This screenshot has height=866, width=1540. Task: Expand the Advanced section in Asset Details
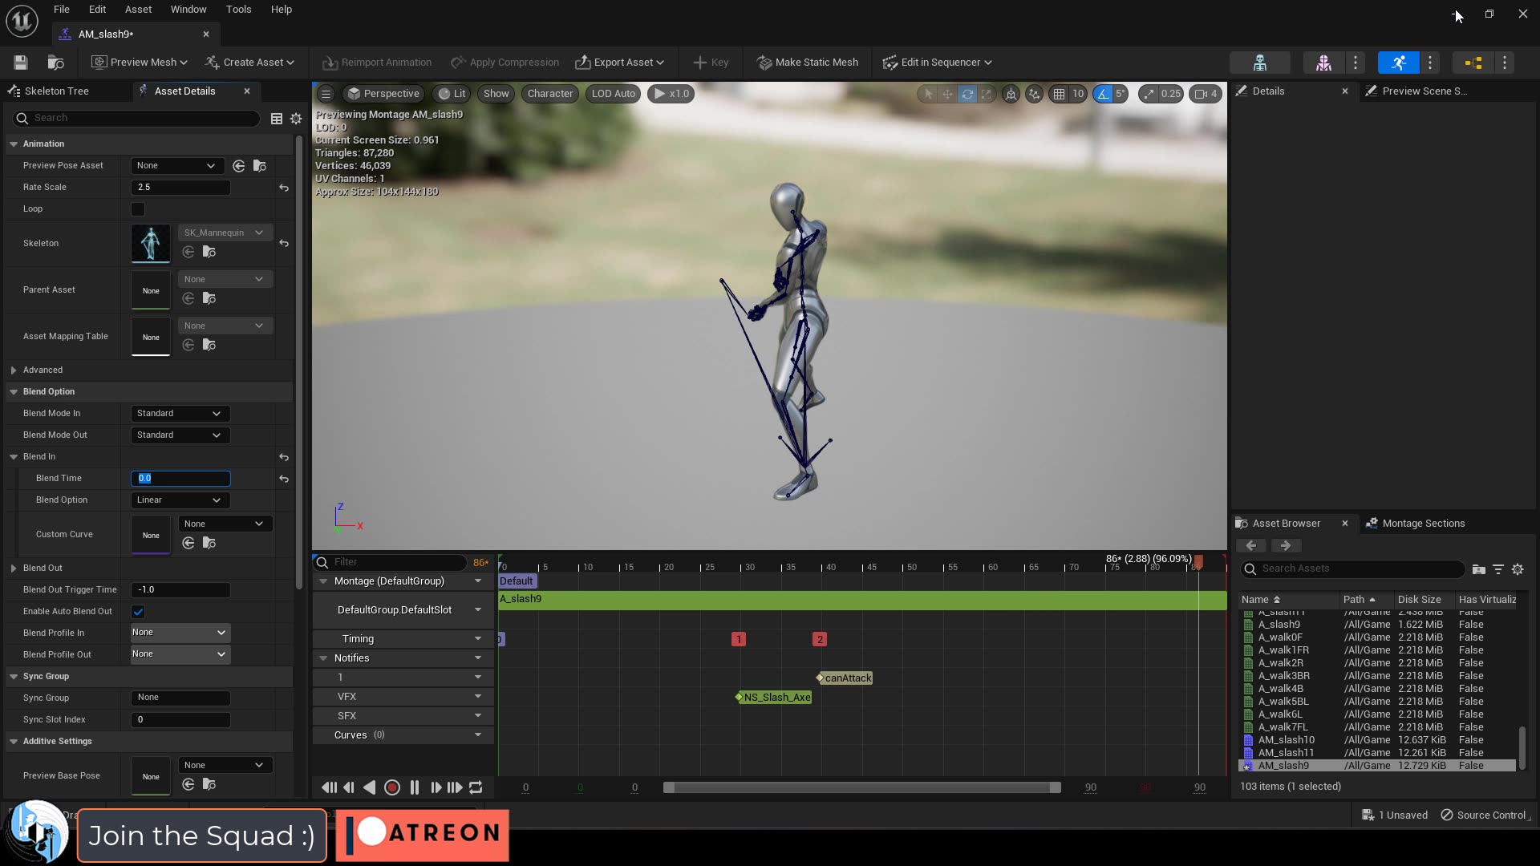(13, 370)
